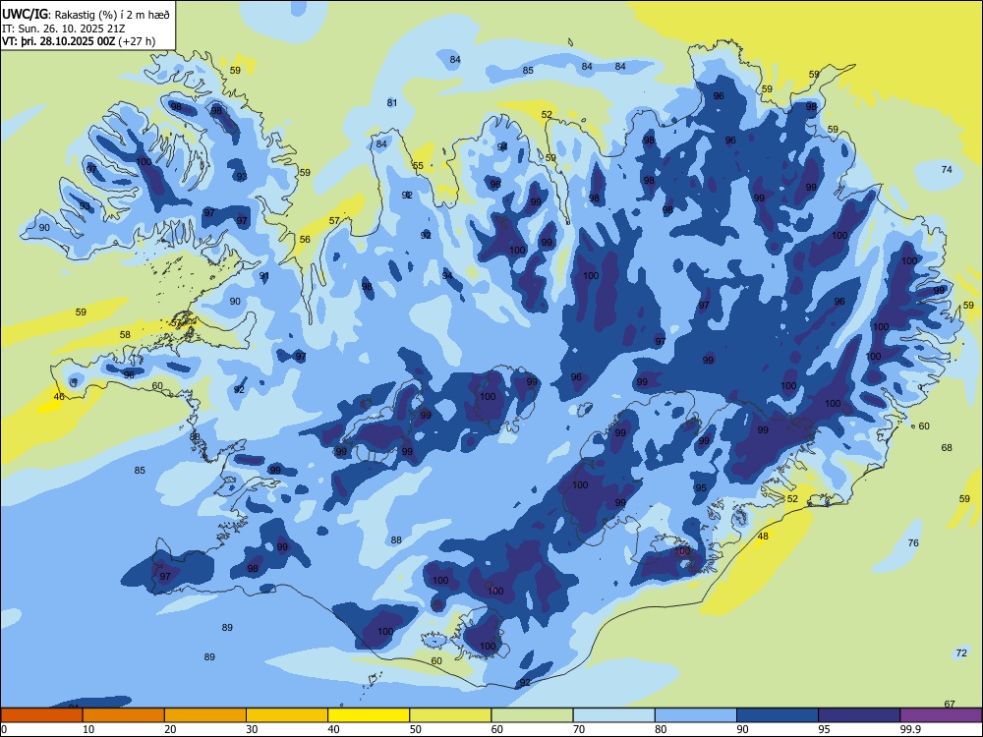
Task: Click the 'VT: þri. 28.10.2025 00Z (+27 h)' line
Action: (x=79, y=41)
